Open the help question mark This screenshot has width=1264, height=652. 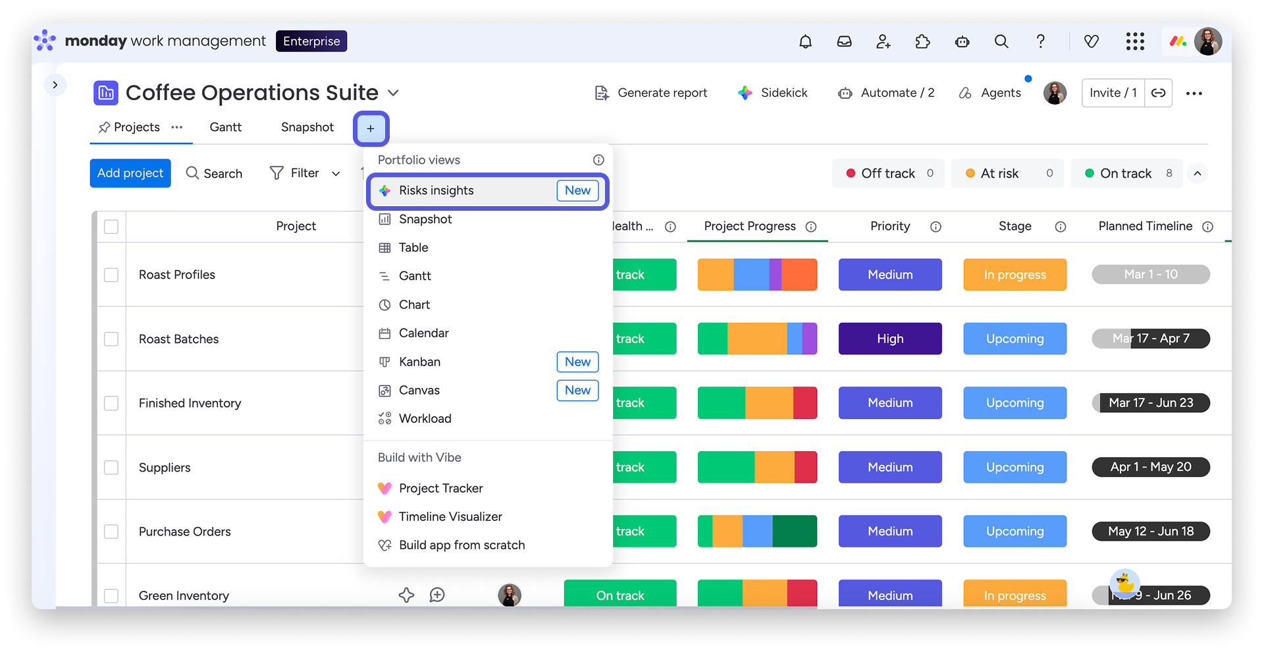(x=1040, y=41)
